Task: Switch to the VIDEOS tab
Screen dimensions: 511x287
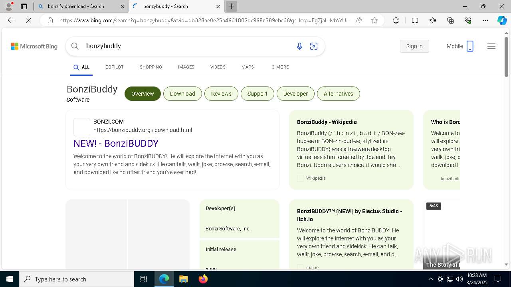Action: 218,67
